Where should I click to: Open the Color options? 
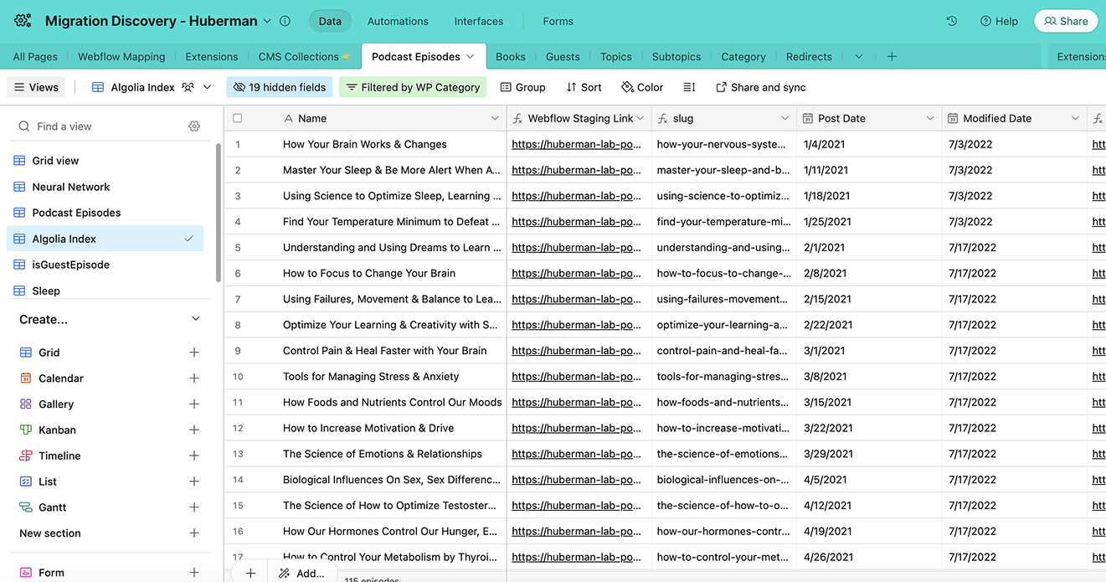[642, 87]
